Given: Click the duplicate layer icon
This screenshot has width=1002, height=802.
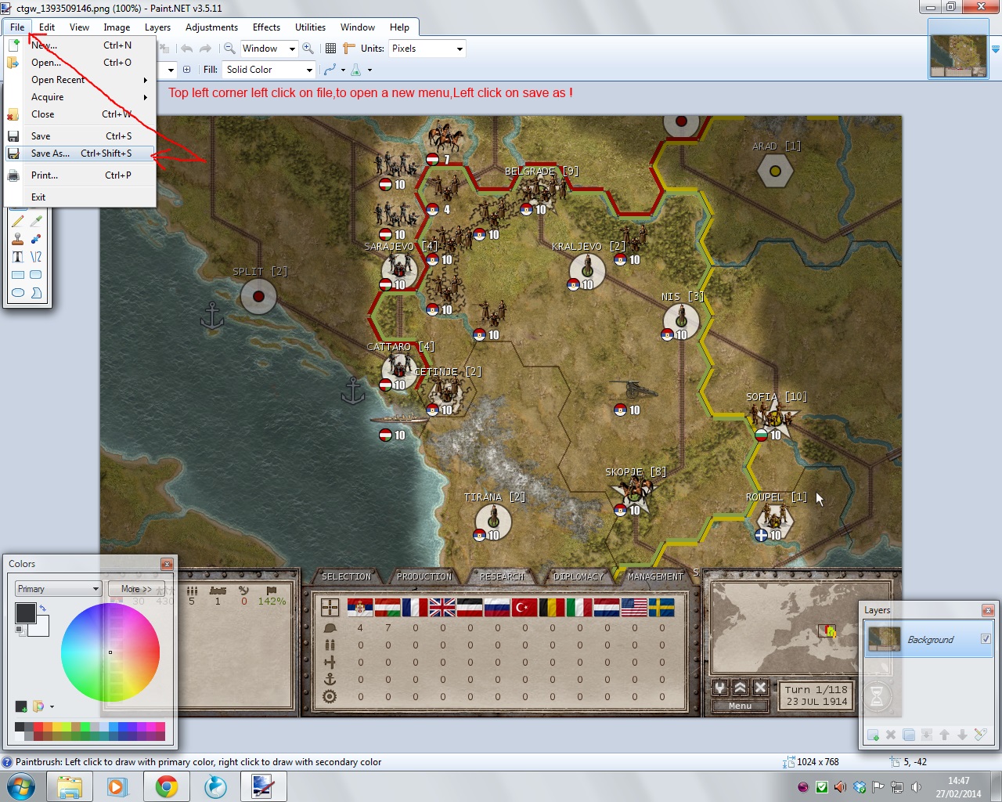Looking at the screenshot, I should click(909, 735).
